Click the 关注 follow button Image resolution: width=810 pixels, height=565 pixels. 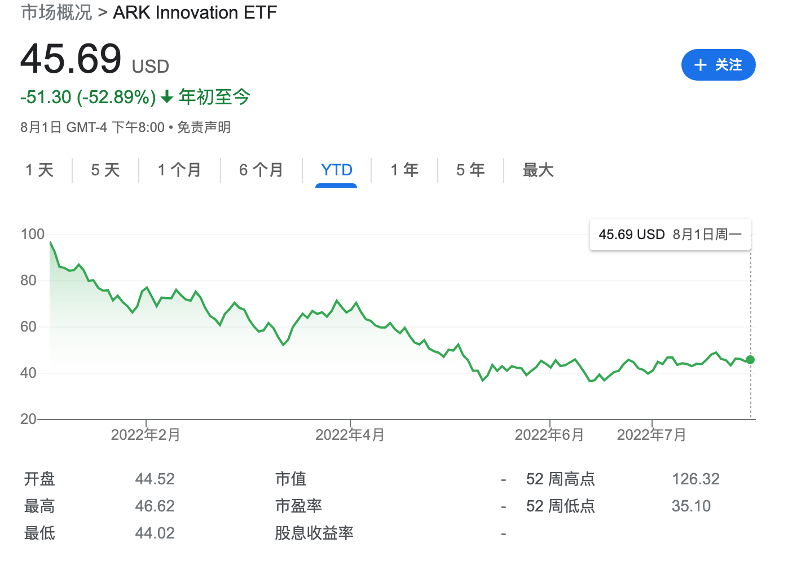[718, 65]
